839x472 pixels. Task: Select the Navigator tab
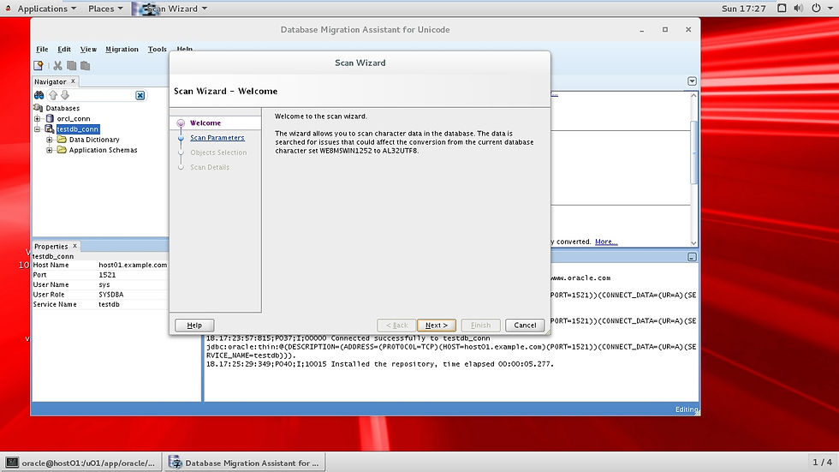[x=51, y=81]
